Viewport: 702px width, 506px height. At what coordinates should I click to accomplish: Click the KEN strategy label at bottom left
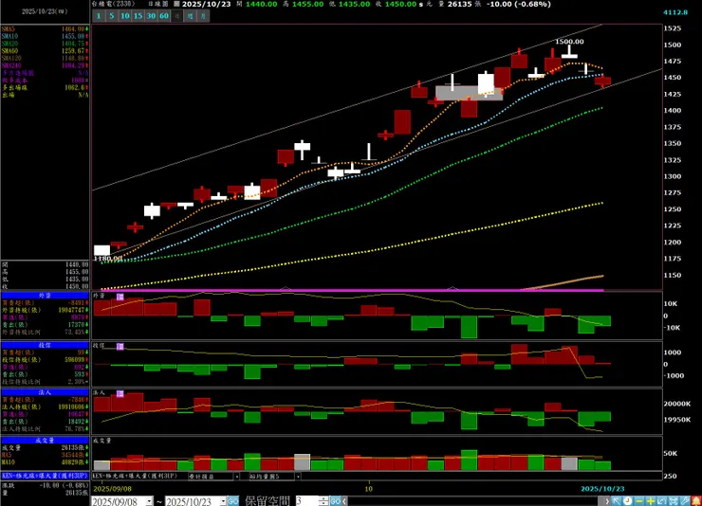[45, 476]
